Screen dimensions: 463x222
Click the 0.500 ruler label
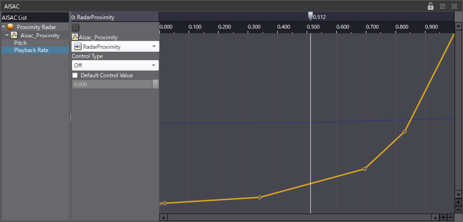(x=313, y=27)
